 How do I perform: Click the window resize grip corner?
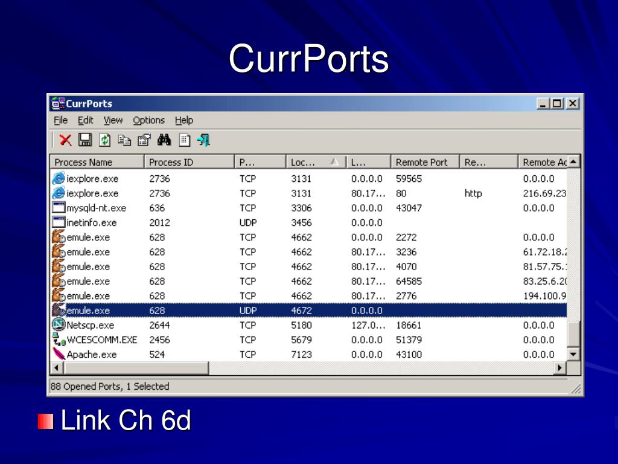[x=576, y=389]
